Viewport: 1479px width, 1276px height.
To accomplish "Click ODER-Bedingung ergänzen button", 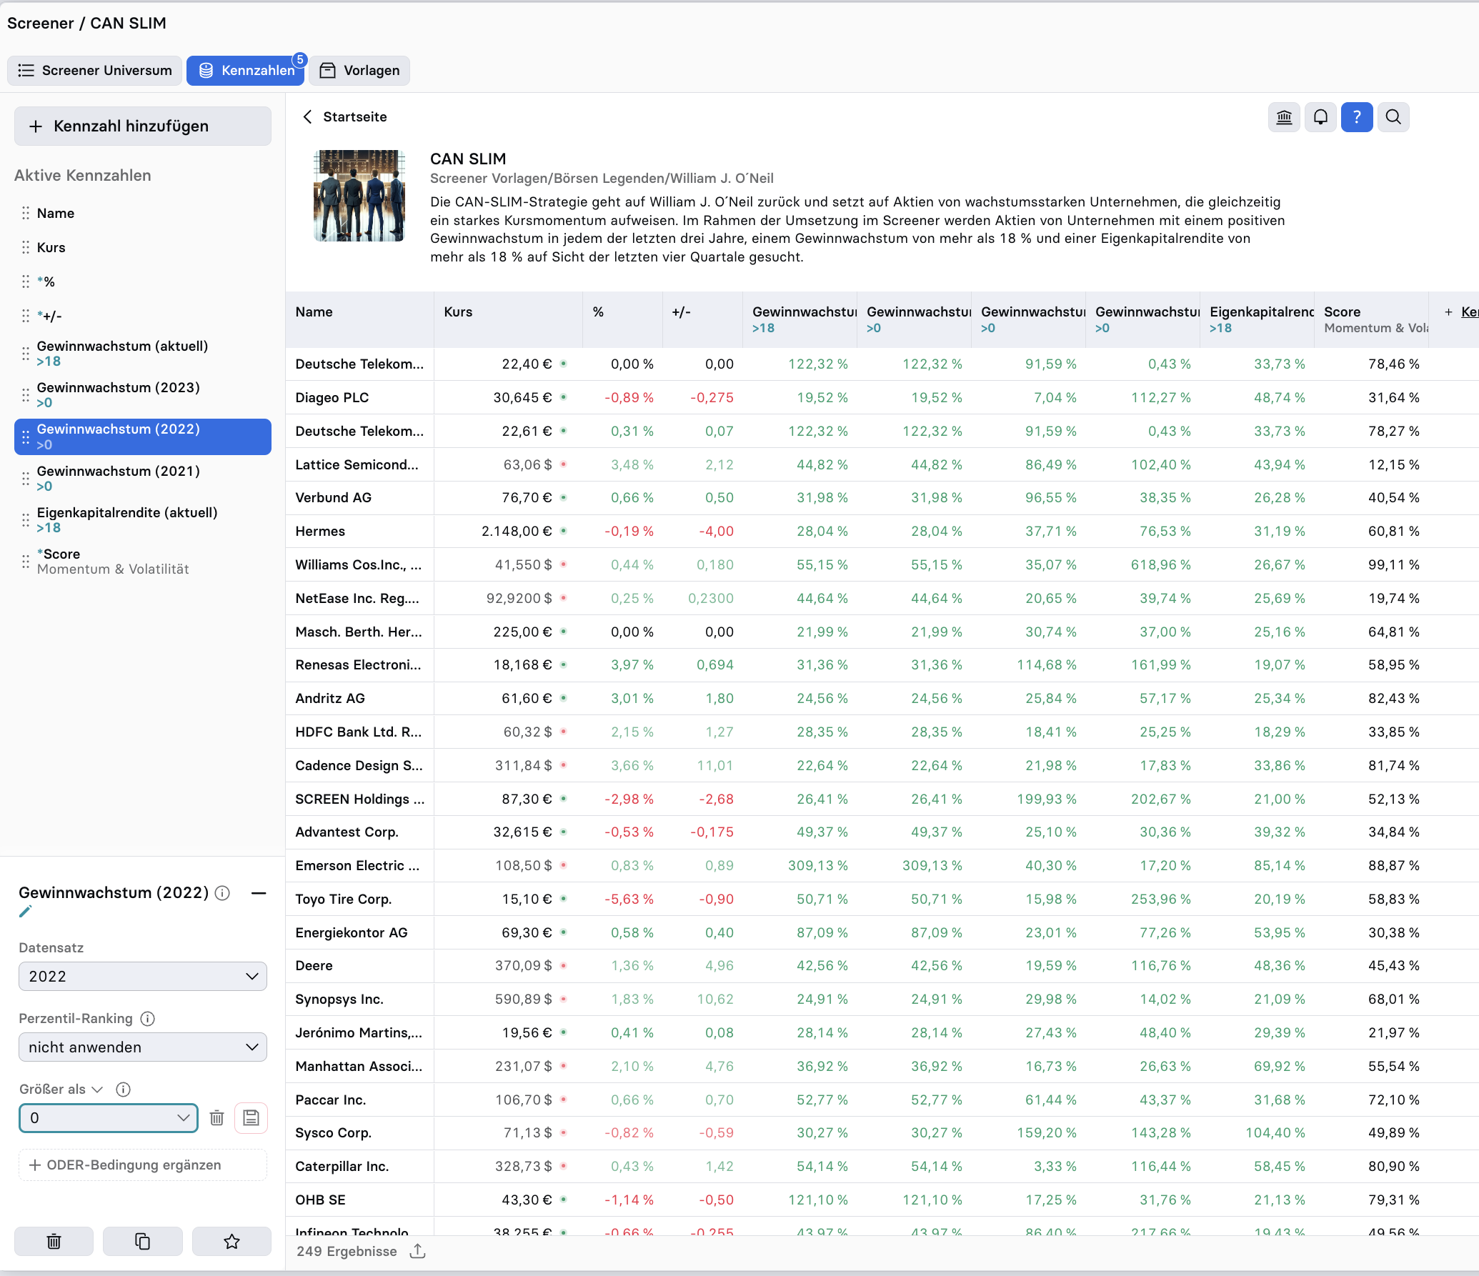I will point(143,1165).
